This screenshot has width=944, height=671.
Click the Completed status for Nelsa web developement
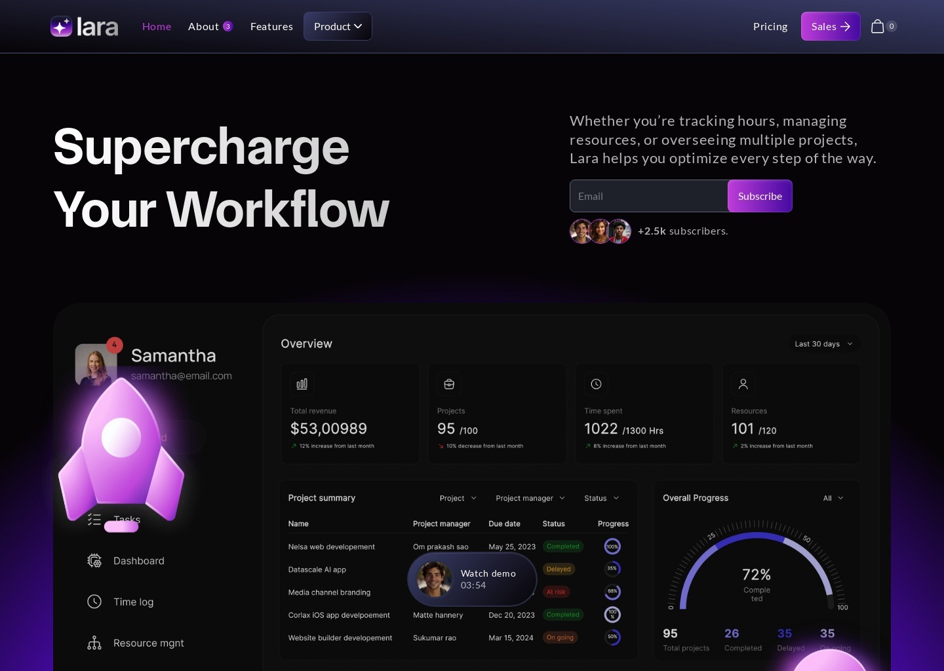click(563, 546)
